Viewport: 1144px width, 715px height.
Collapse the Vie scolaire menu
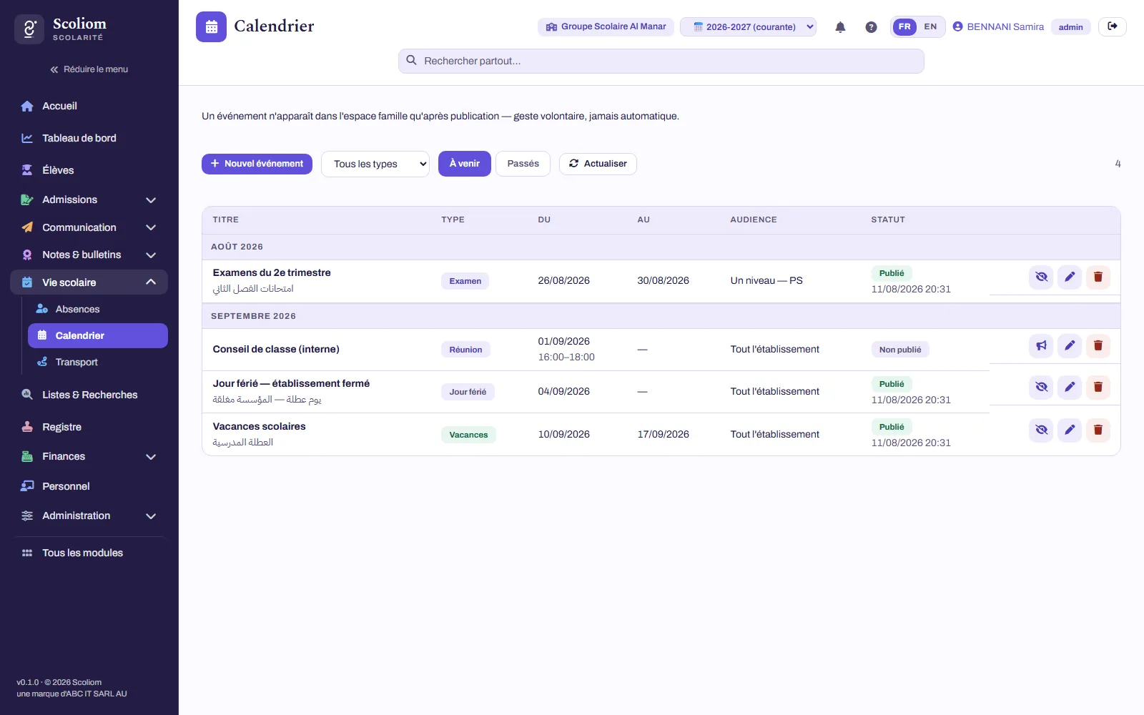point(89,282)
